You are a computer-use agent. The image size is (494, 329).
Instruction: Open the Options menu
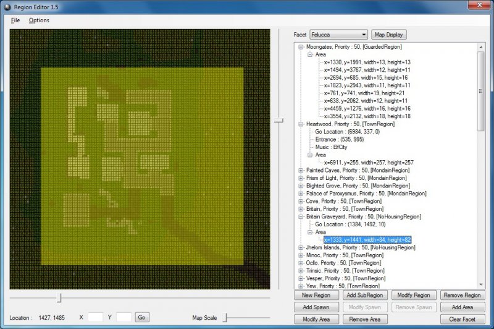point(39,20)
